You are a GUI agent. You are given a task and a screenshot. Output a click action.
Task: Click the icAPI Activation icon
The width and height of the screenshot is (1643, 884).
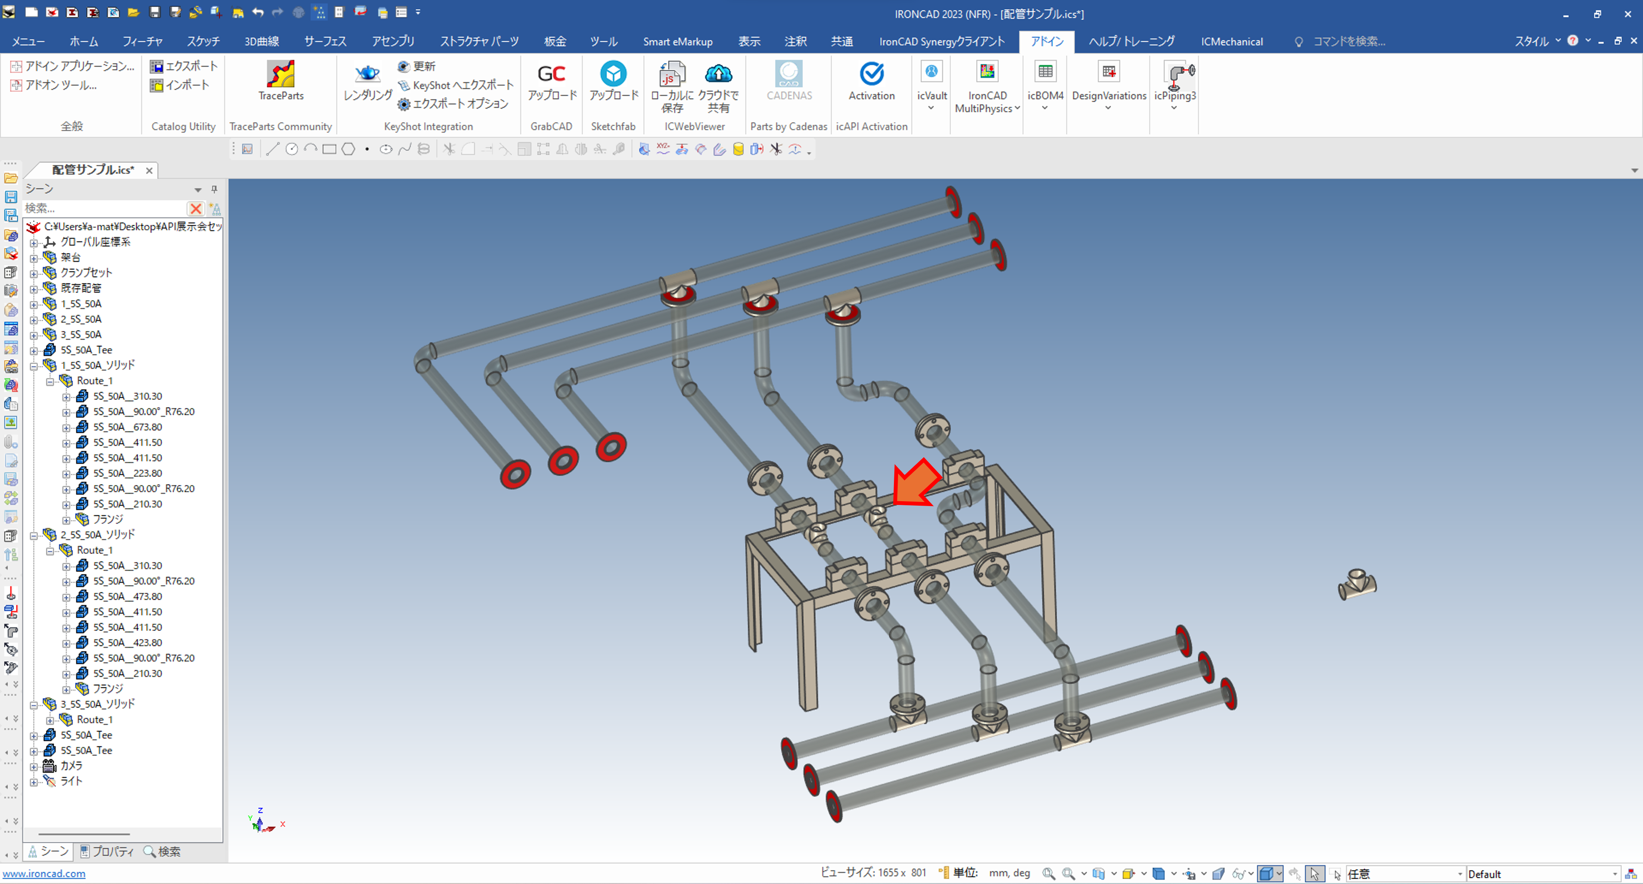click(x=871, y=74)
